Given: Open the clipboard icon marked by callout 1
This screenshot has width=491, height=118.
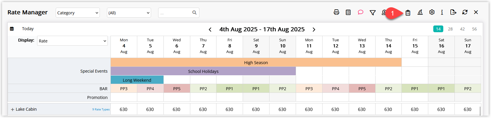Looking at the screenshot, I should pos(408,13).
